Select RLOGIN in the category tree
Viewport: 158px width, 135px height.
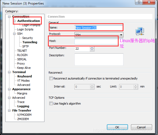tap(22, 55)
